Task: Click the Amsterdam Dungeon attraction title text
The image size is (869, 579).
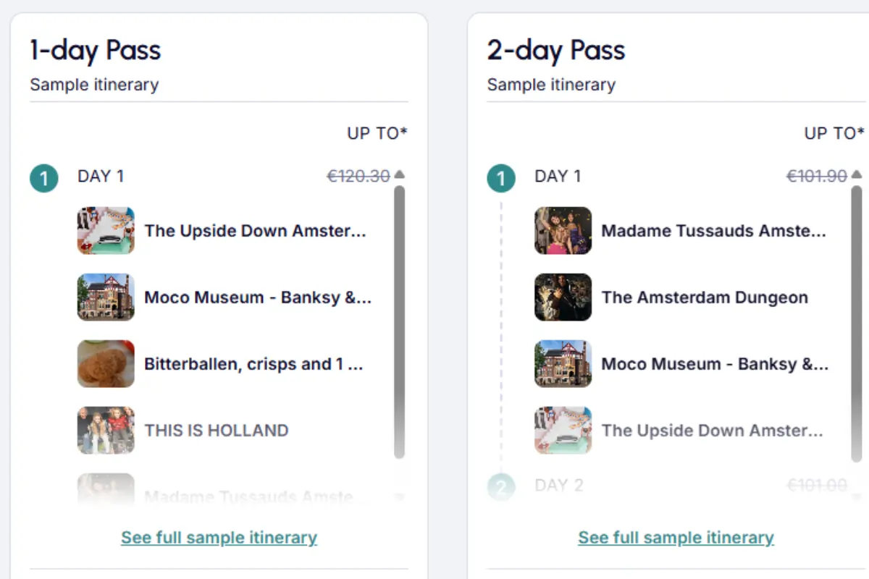Action: tap(704, 297)
